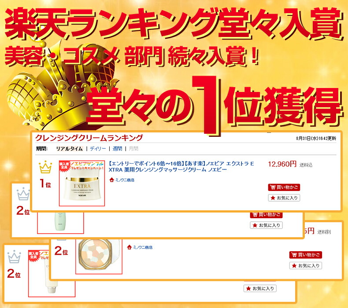The width and height of the screenshot is (348, 308).
Task: Open the EXTRA cream jar product thumbnail
Action: click(x=82, y=183)
